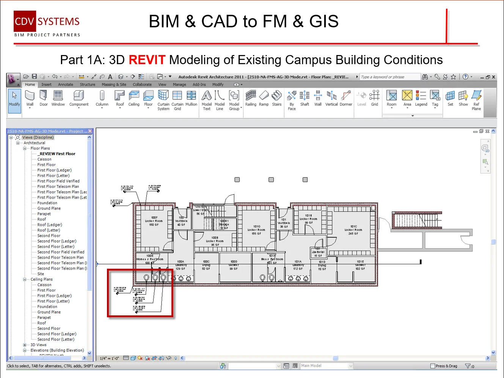Open First Floor Field Verified plan

pos(58,181)
